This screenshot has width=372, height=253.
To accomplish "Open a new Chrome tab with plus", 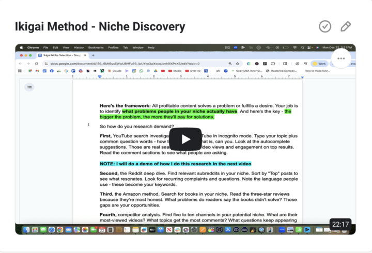I will pyautogui.click(x=93, y=55).
